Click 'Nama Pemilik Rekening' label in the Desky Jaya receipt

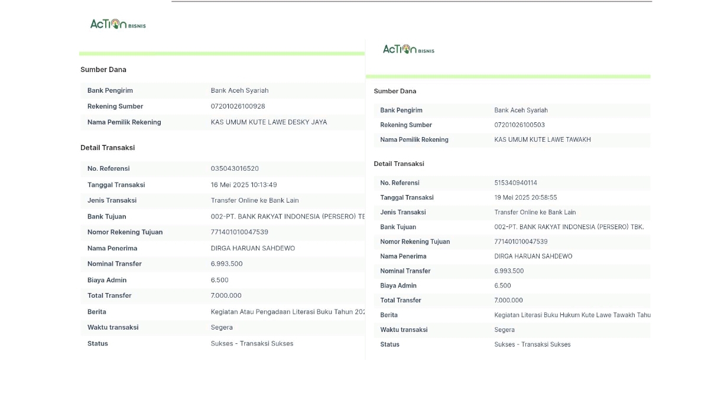point(124,122)
